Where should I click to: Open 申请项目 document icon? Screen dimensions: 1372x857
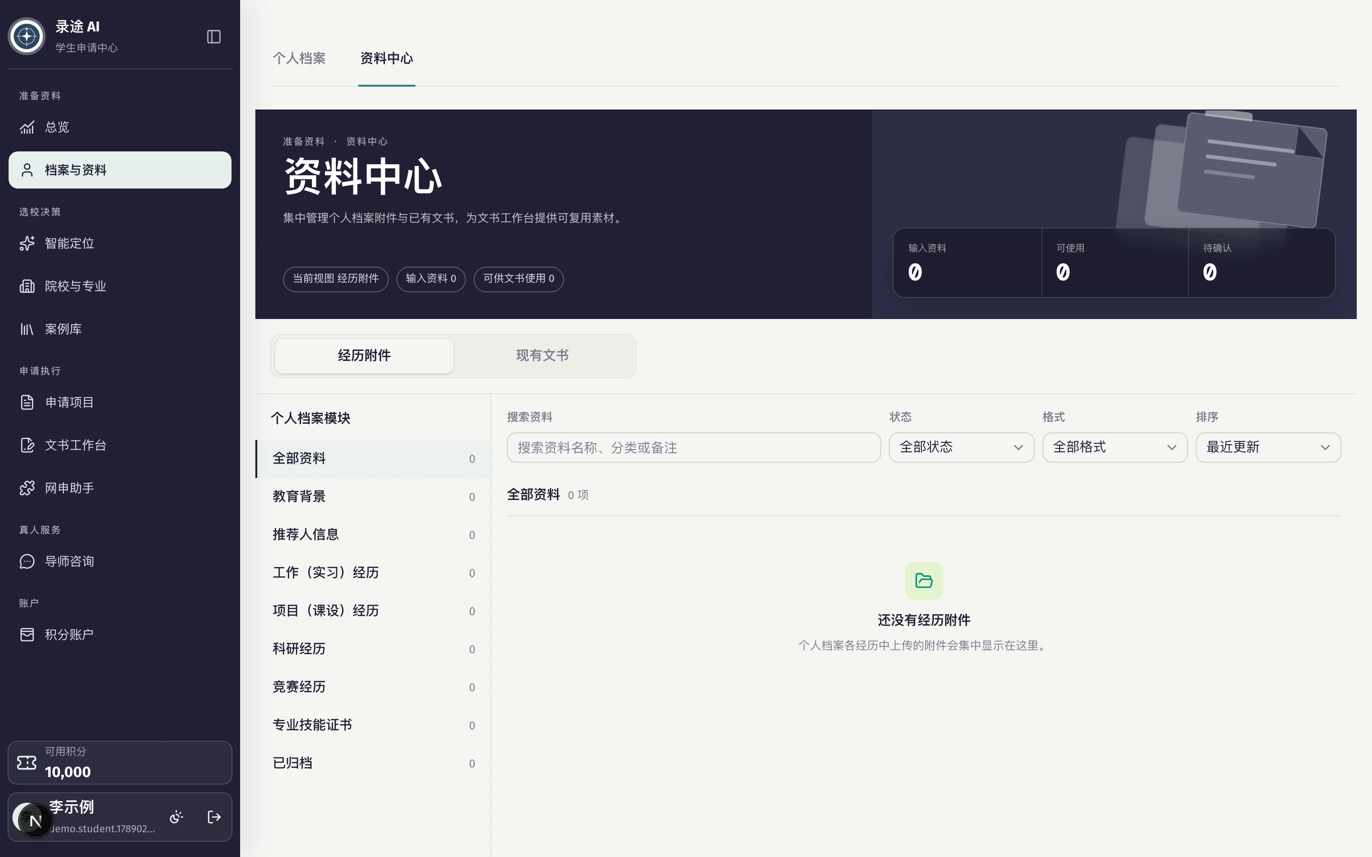click(x=27, y=402)
